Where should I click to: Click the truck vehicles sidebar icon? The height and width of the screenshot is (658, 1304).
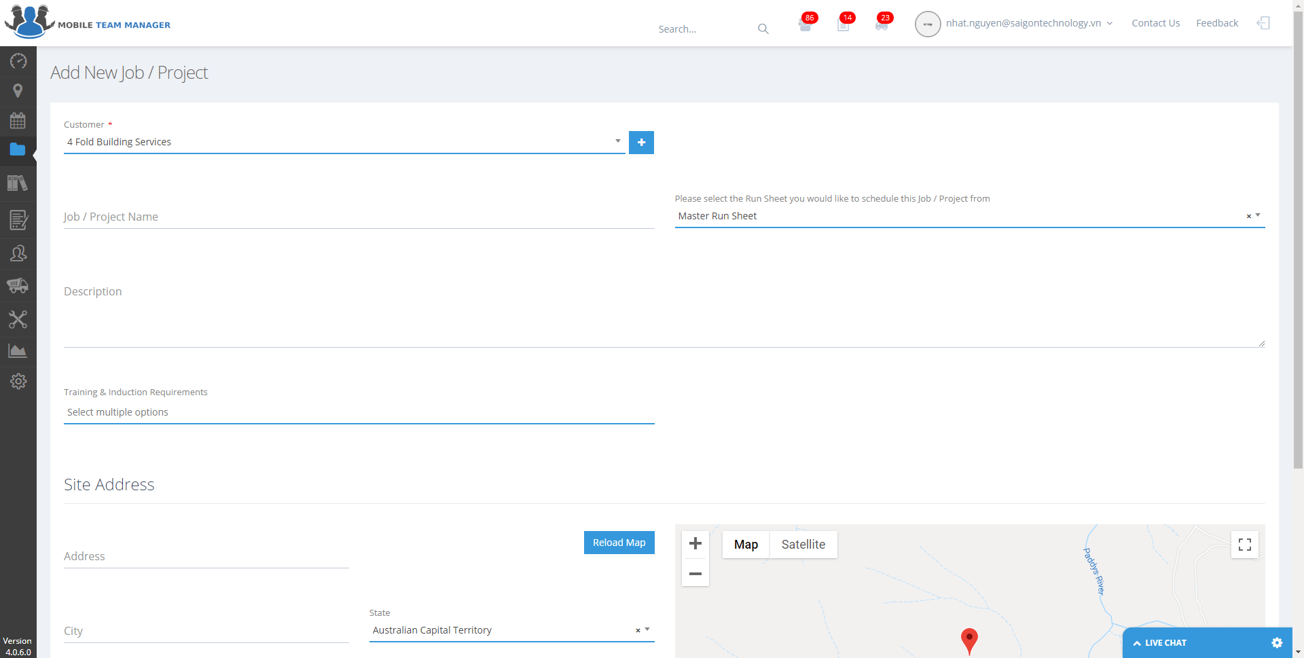coord(18,285)
